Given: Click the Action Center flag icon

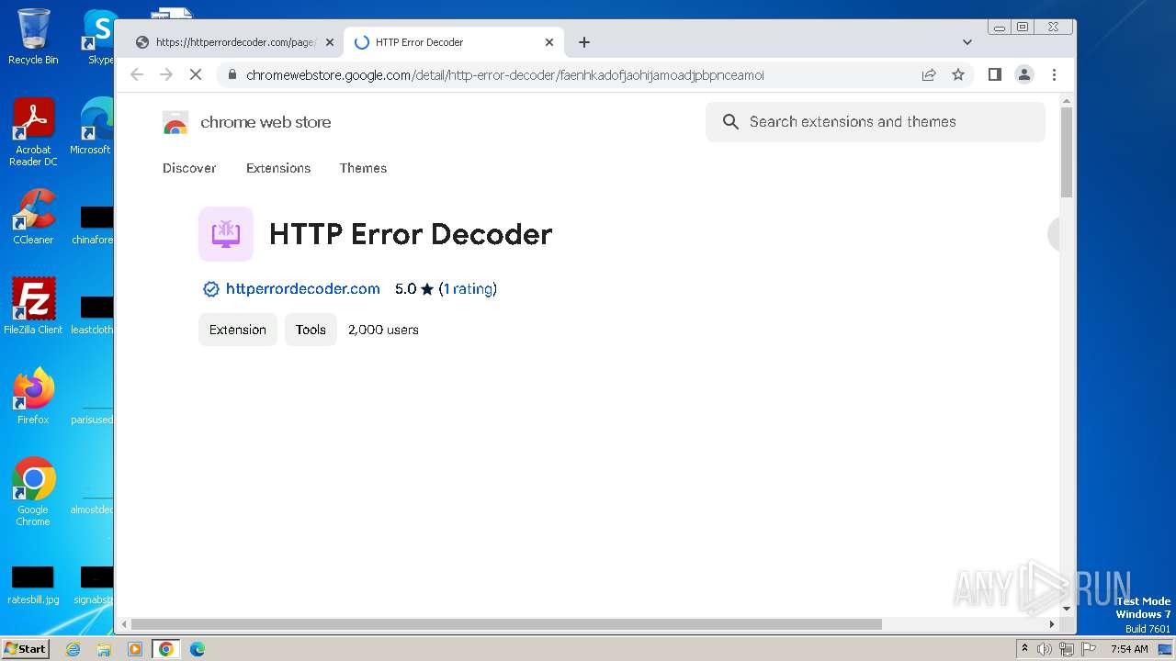Looking at the screenshot, I should pyautogui.click(x=1088, y=649).
